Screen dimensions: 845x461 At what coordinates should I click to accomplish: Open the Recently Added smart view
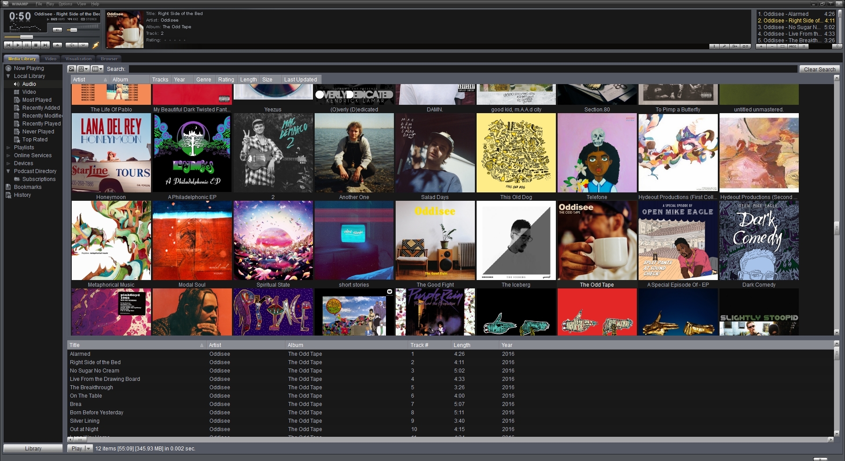pyautogui.click(x=41, y=108)
